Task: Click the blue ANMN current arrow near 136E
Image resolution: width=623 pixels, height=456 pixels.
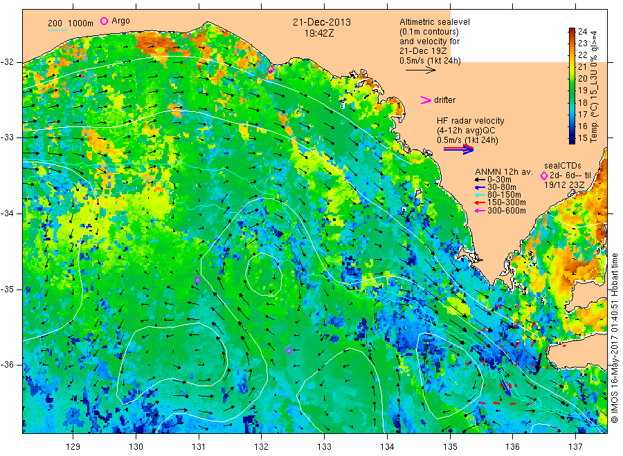Action: click(x=506, y=388)
